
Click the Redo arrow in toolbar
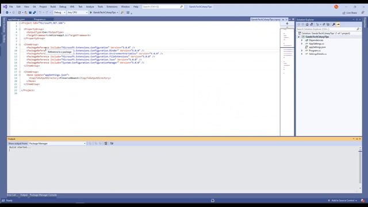click(x=47, y=13)
